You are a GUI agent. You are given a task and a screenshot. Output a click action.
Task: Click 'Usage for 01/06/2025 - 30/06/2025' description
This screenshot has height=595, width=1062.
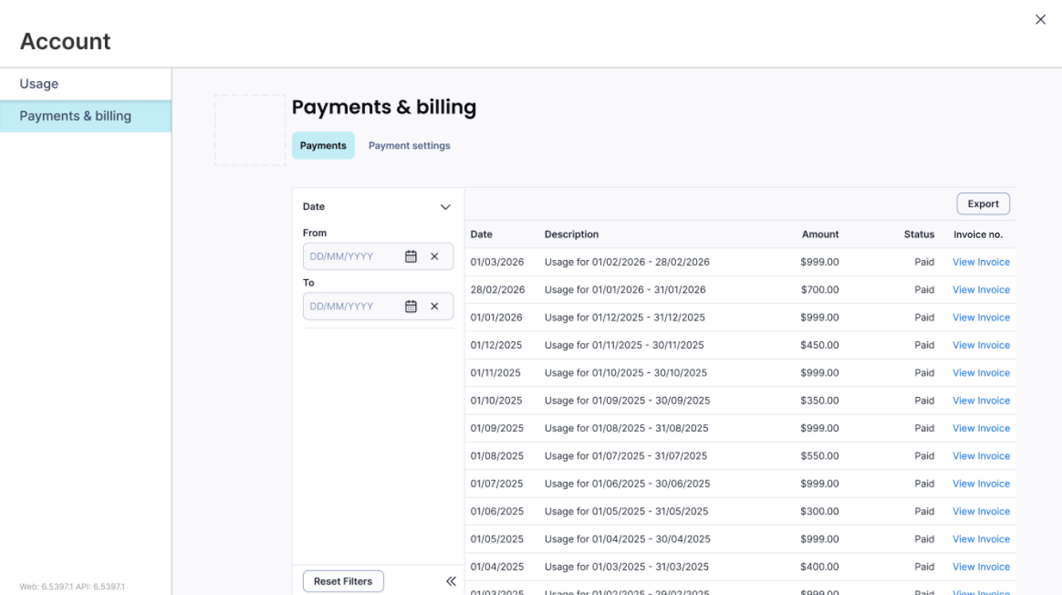coord(627,484)
